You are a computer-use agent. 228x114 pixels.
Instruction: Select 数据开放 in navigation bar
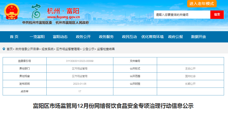[198, 37]
